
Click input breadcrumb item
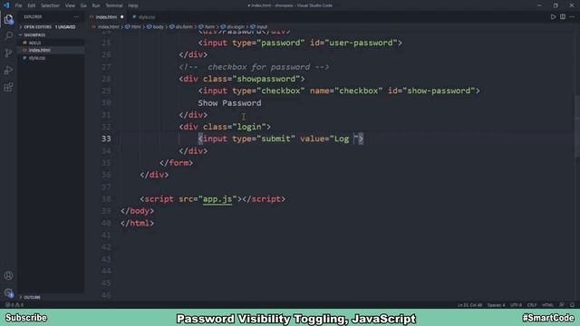click(x=259, y=26)
